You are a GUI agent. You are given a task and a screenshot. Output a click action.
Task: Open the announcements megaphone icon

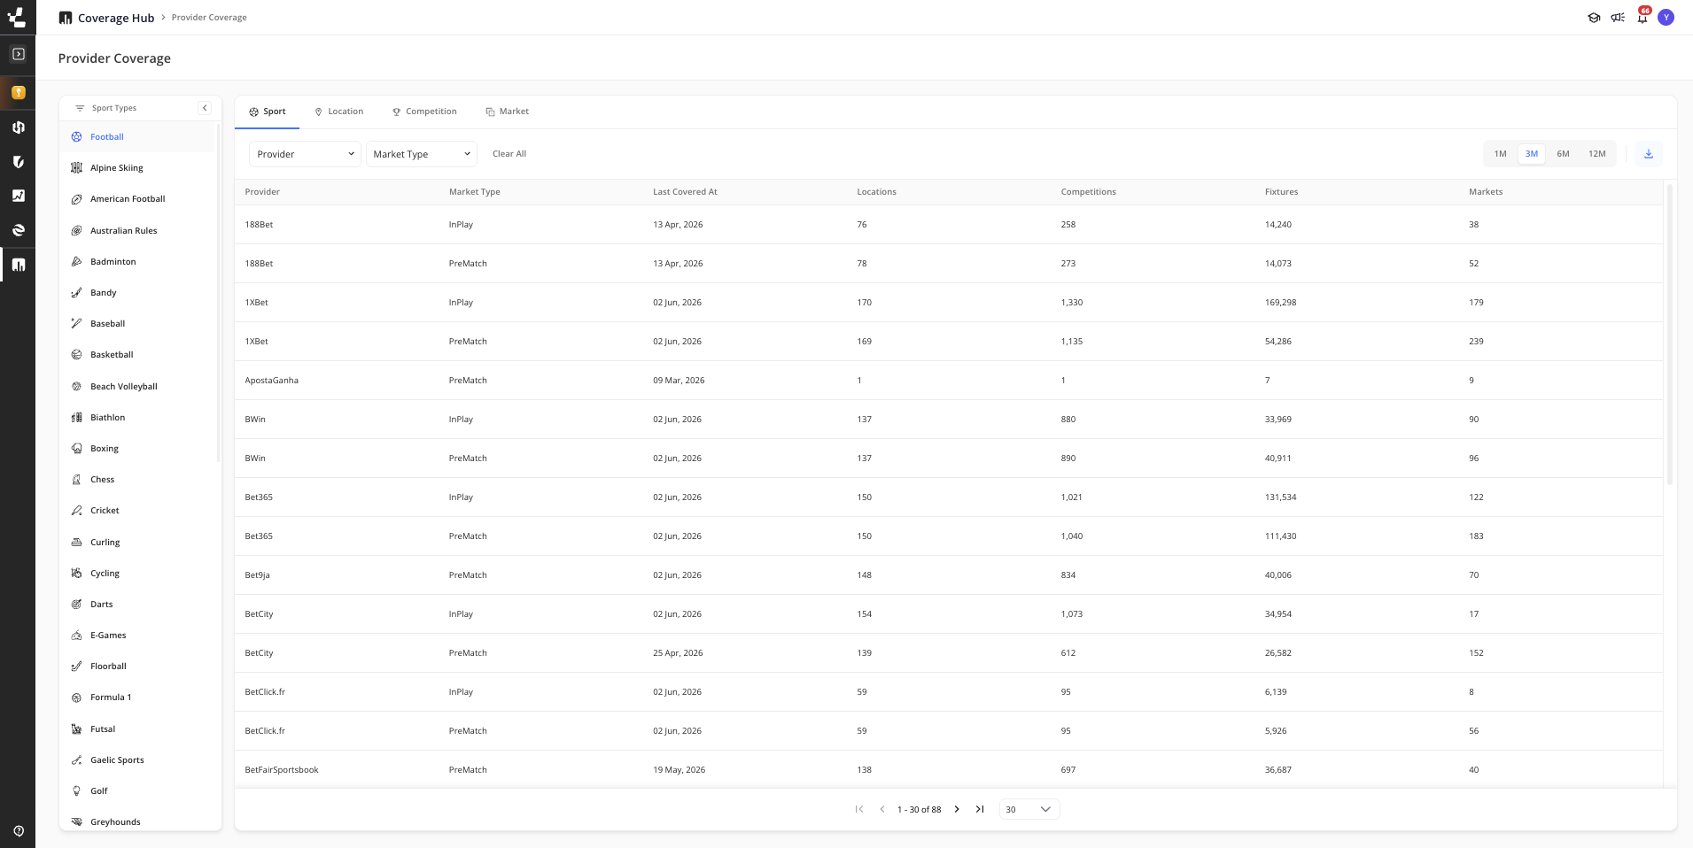1618,18
